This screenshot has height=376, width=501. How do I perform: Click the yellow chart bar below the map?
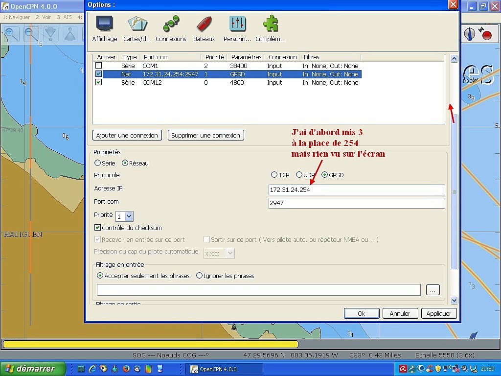pos(151,344)
